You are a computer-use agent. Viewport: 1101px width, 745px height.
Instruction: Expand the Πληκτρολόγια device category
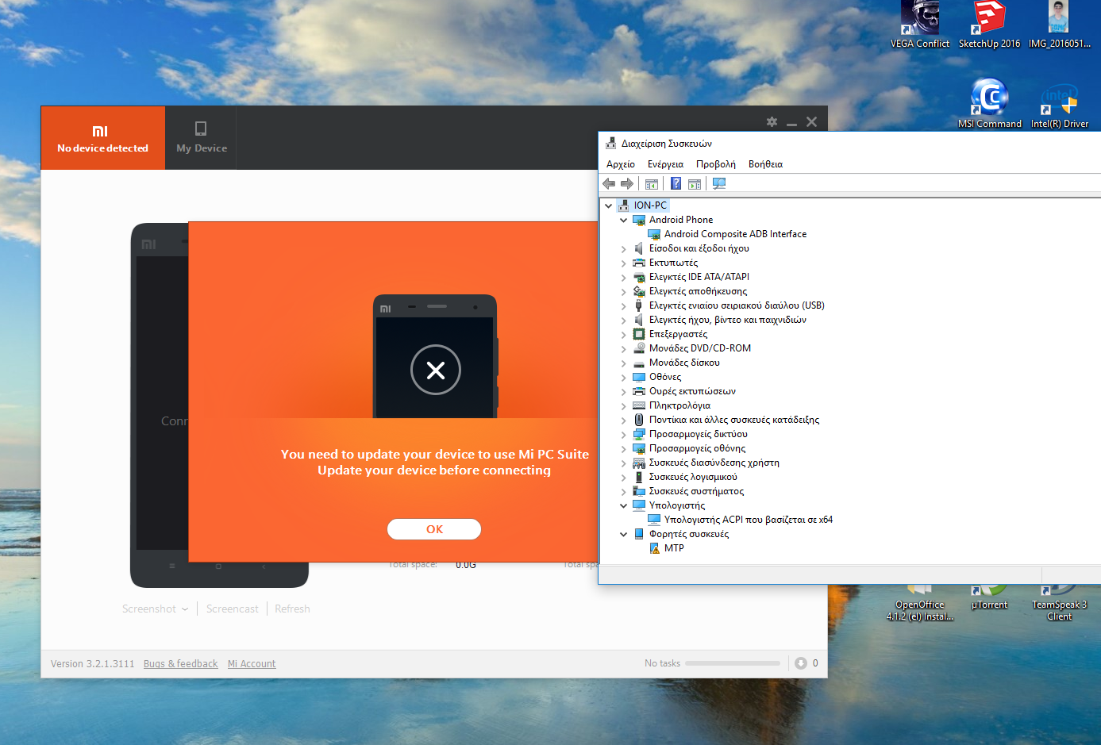coord(624,406)
